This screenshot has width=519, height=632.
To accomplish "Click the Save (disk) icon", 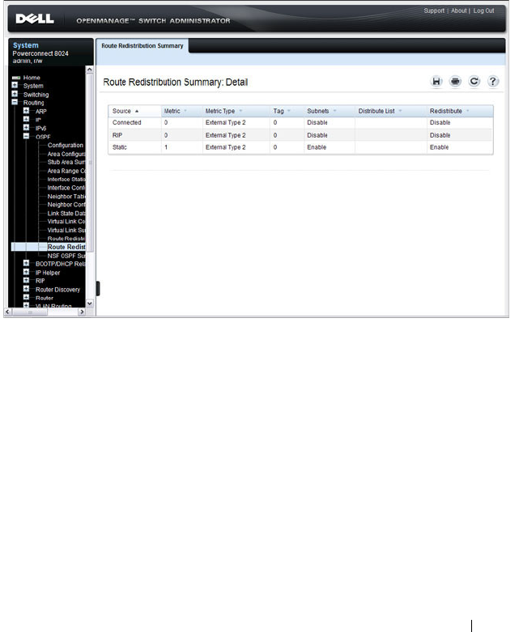I will pyautogui.click(x=436, y=82).
